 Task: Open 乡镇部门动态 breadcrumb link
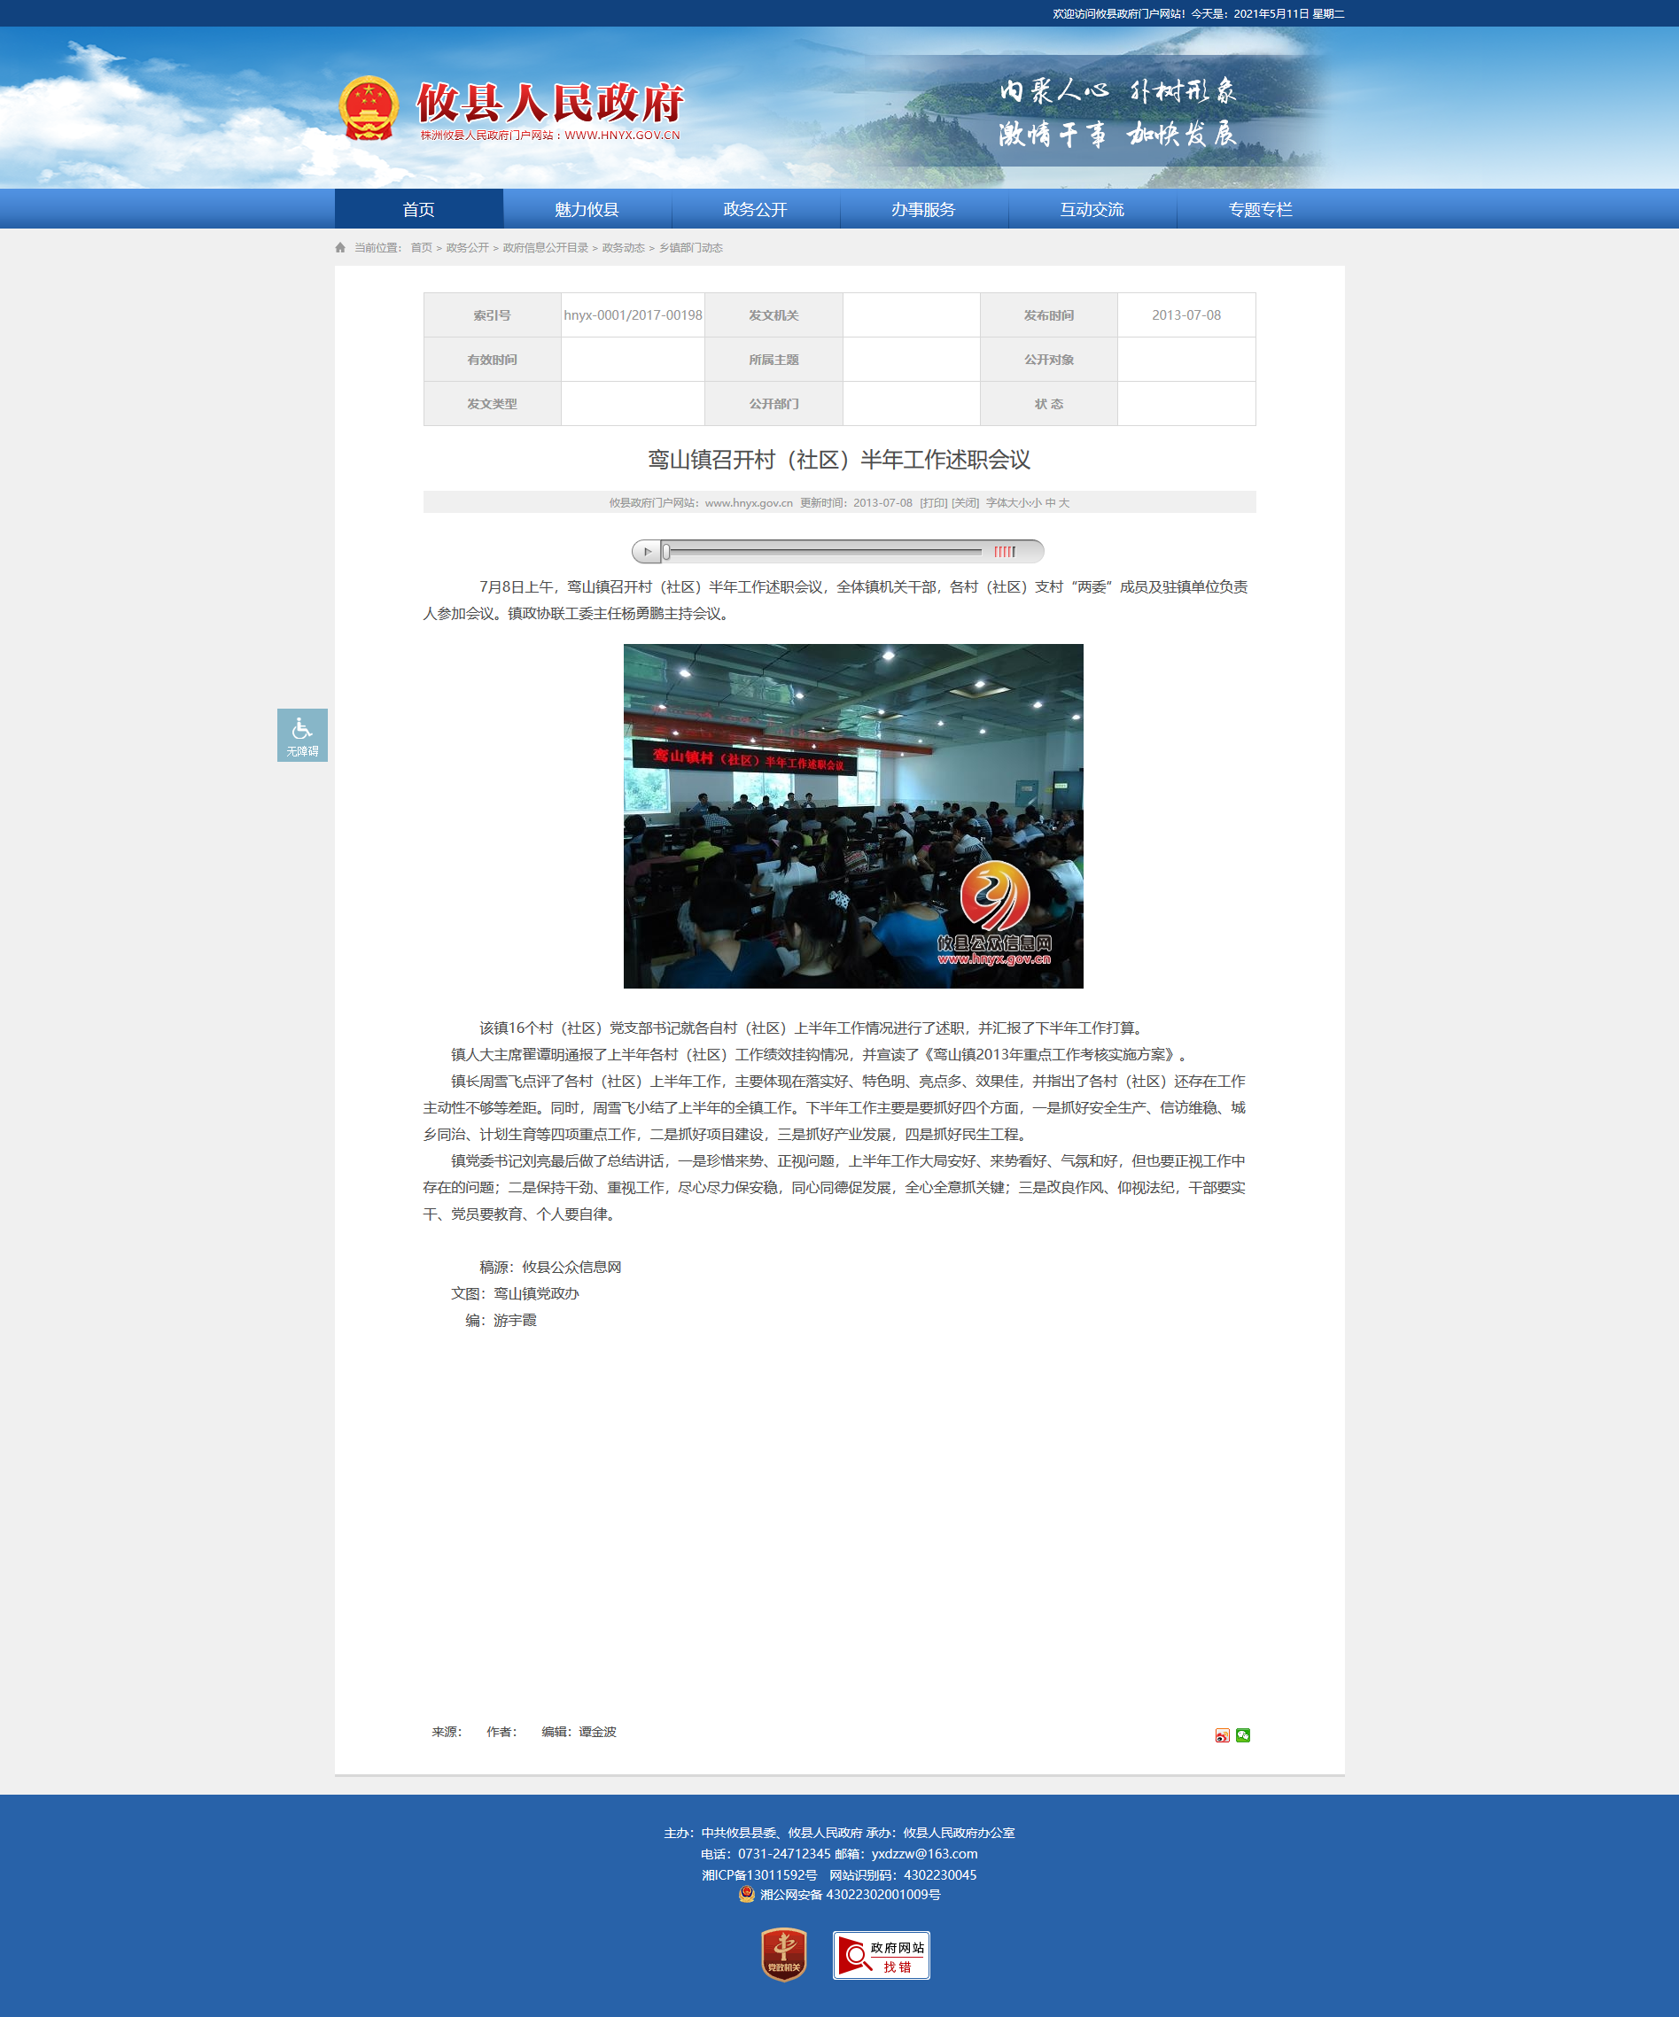point(690,248)
